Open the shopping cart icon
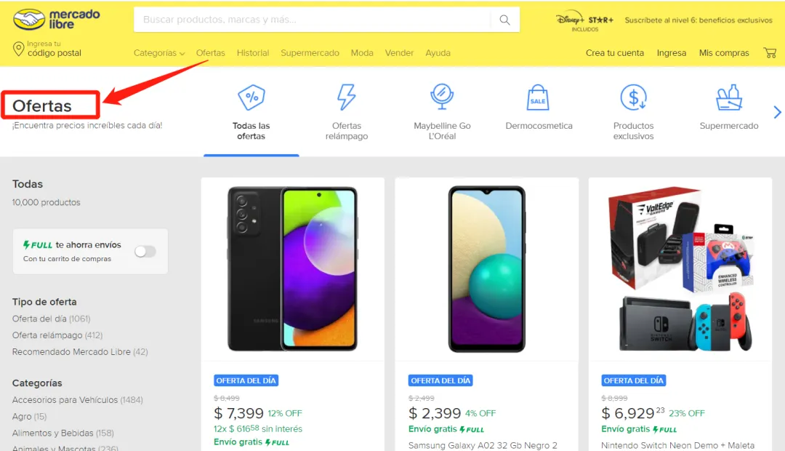Screen dimensions: 785x451 point(770,52)
